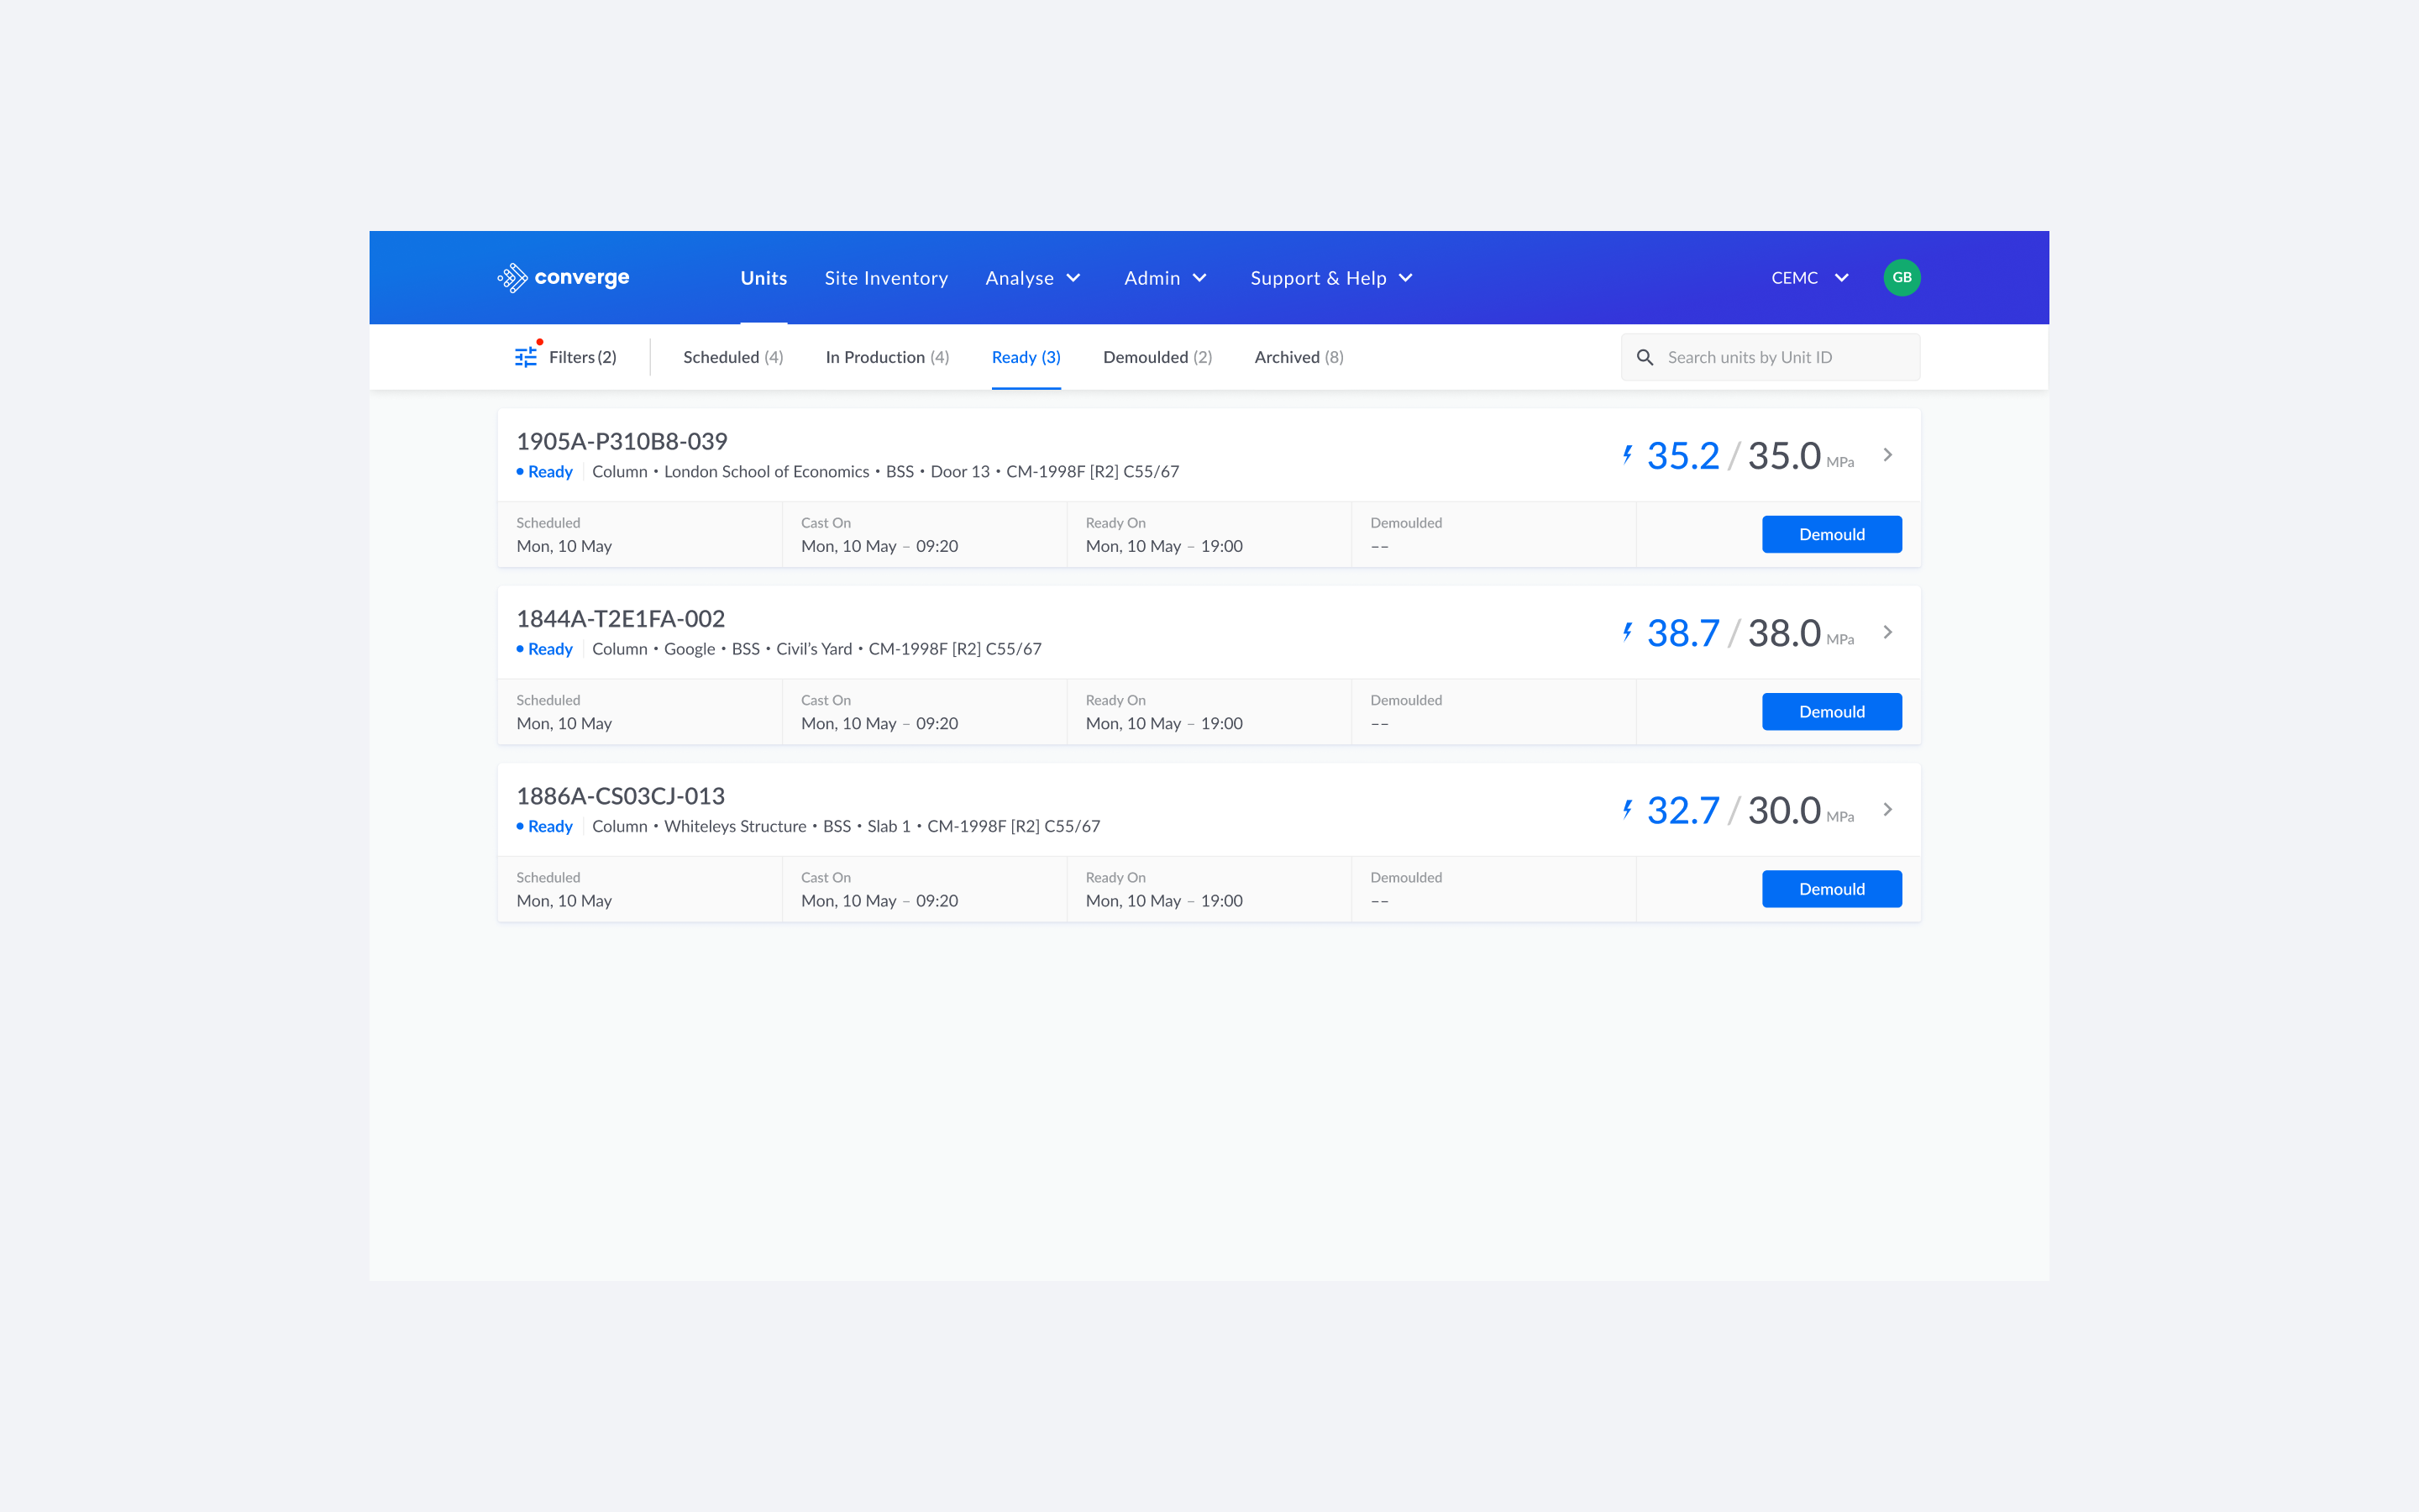Open unit 1886A-CS03CJ-013 details chevron
The height and width of the screenshot is (1512, 2419).
1887,809
